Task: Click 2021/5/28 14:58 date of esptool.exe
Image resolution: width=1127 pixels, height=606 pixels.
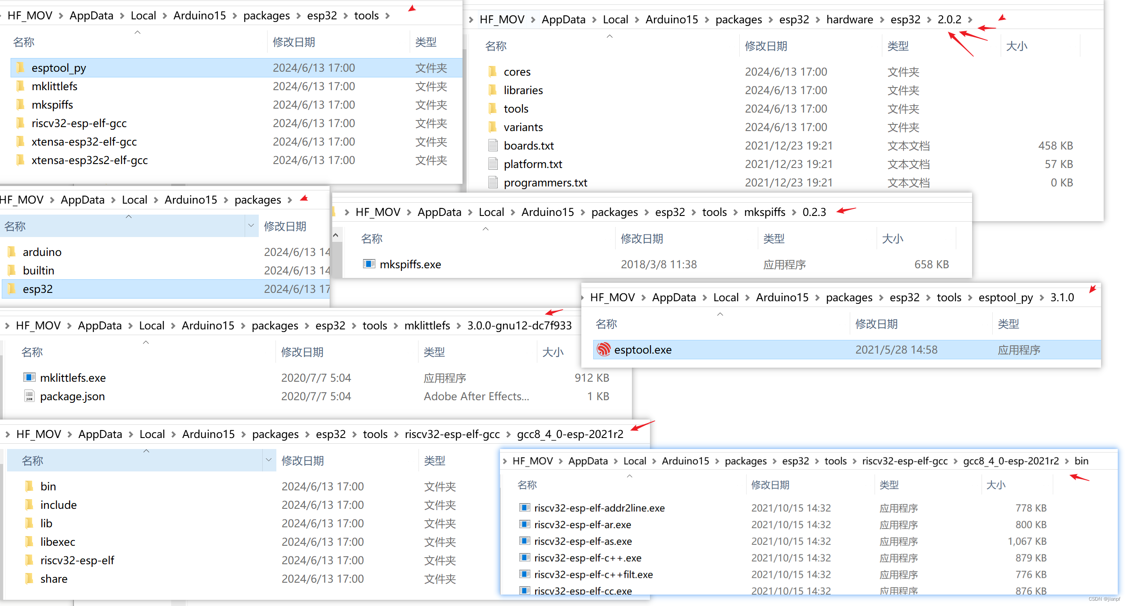Action: [896, 350]
